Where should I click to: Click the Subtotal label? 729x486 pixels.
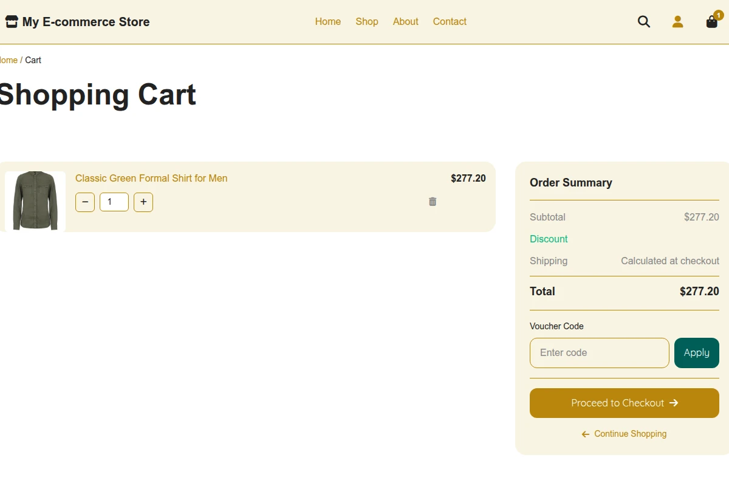[x=547, y=217]
